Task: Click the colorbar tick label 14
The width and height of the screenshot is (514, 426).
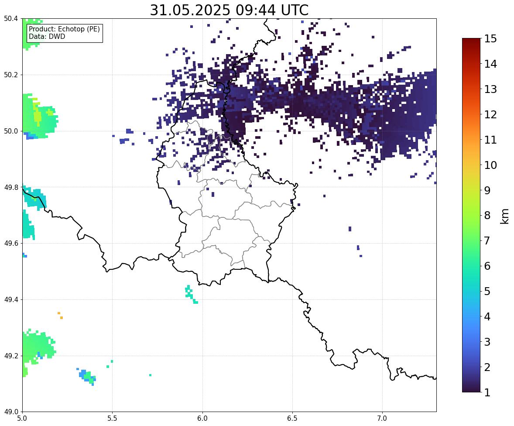Action: pyautogui.click(x=490, y=64)
